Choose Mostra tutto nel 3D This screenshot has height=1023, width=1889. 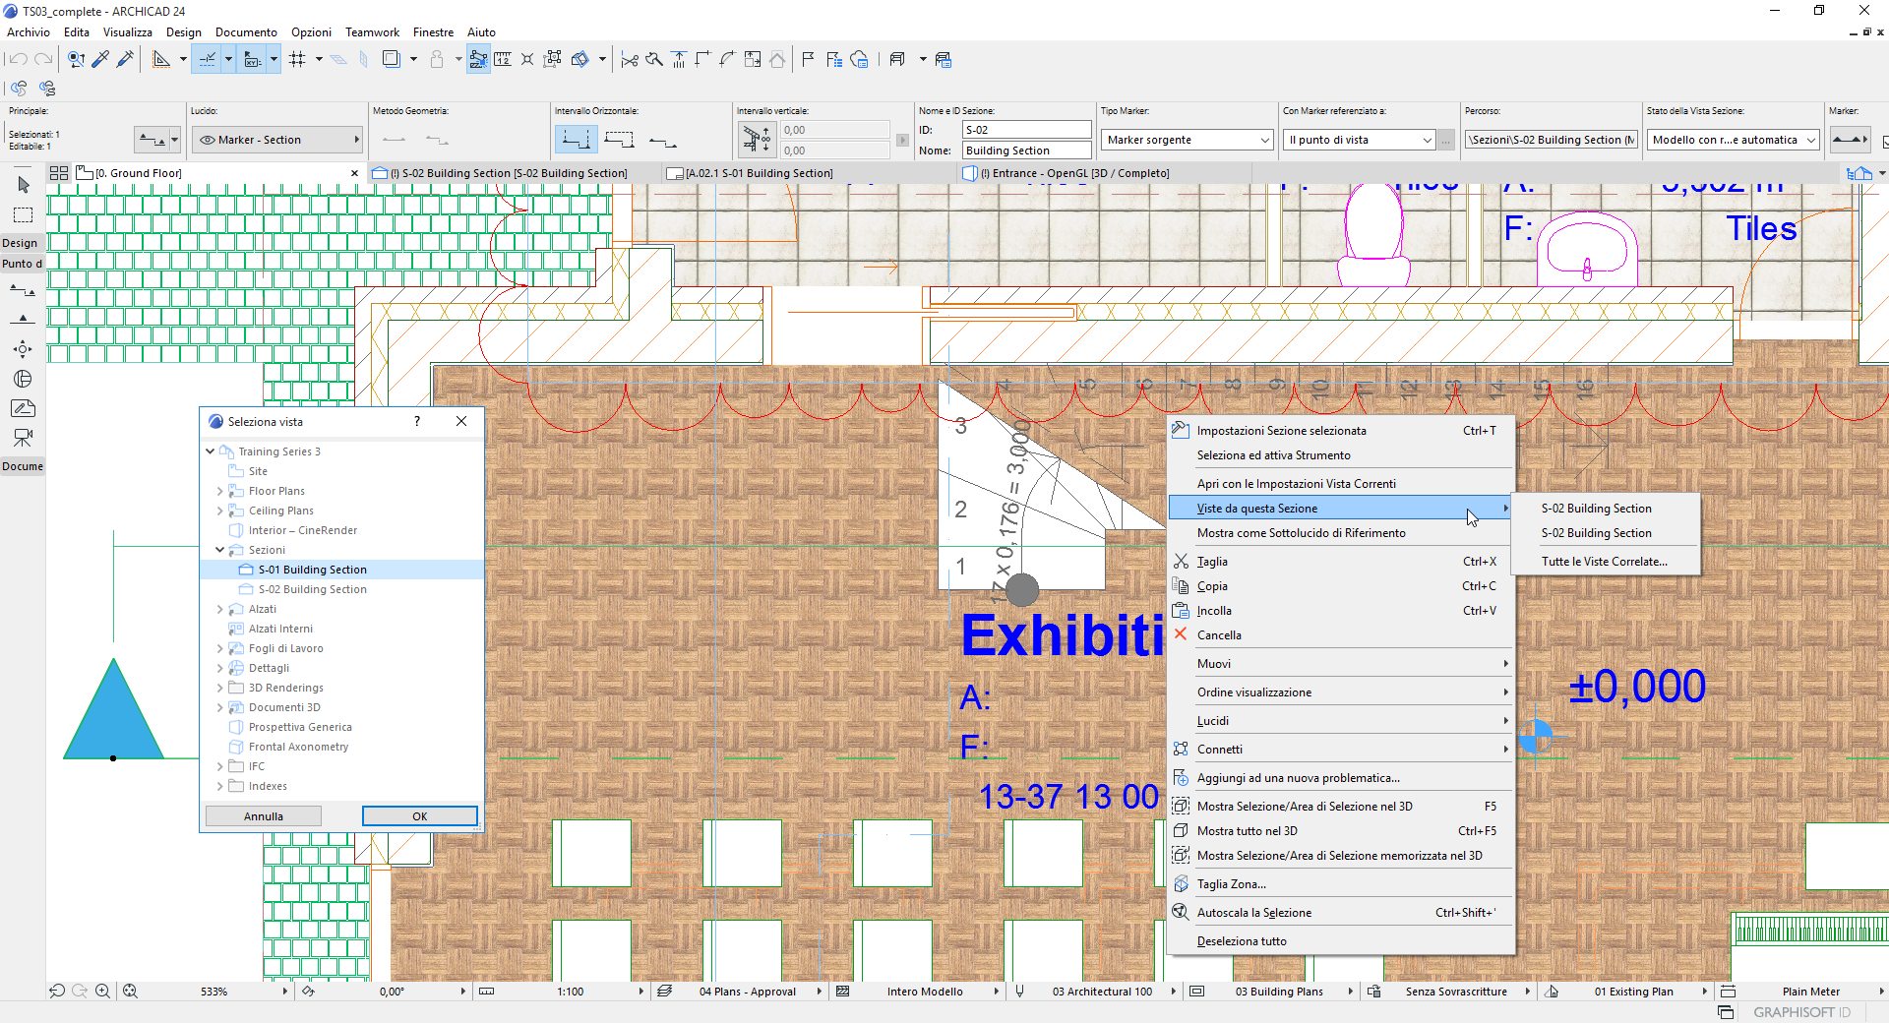coord(1247,831)
